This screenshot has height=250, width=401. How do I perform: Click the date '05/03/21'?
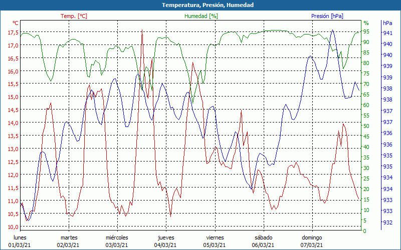pyautogui.click(x=215, y=245)
